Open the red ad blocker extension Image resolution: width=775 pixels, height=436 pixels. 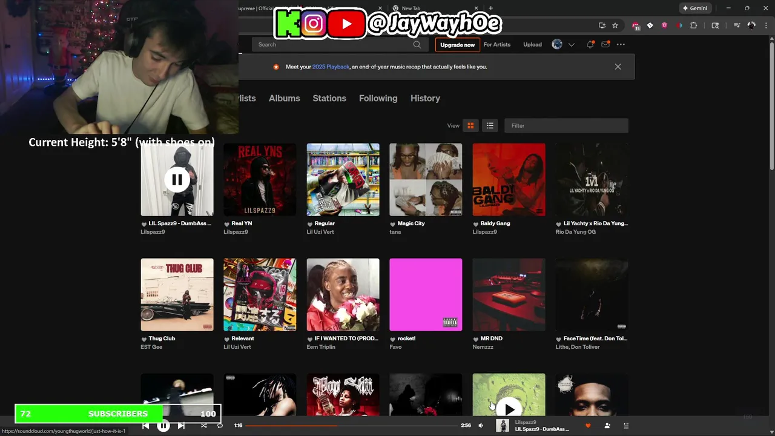[x=636, y=26]
